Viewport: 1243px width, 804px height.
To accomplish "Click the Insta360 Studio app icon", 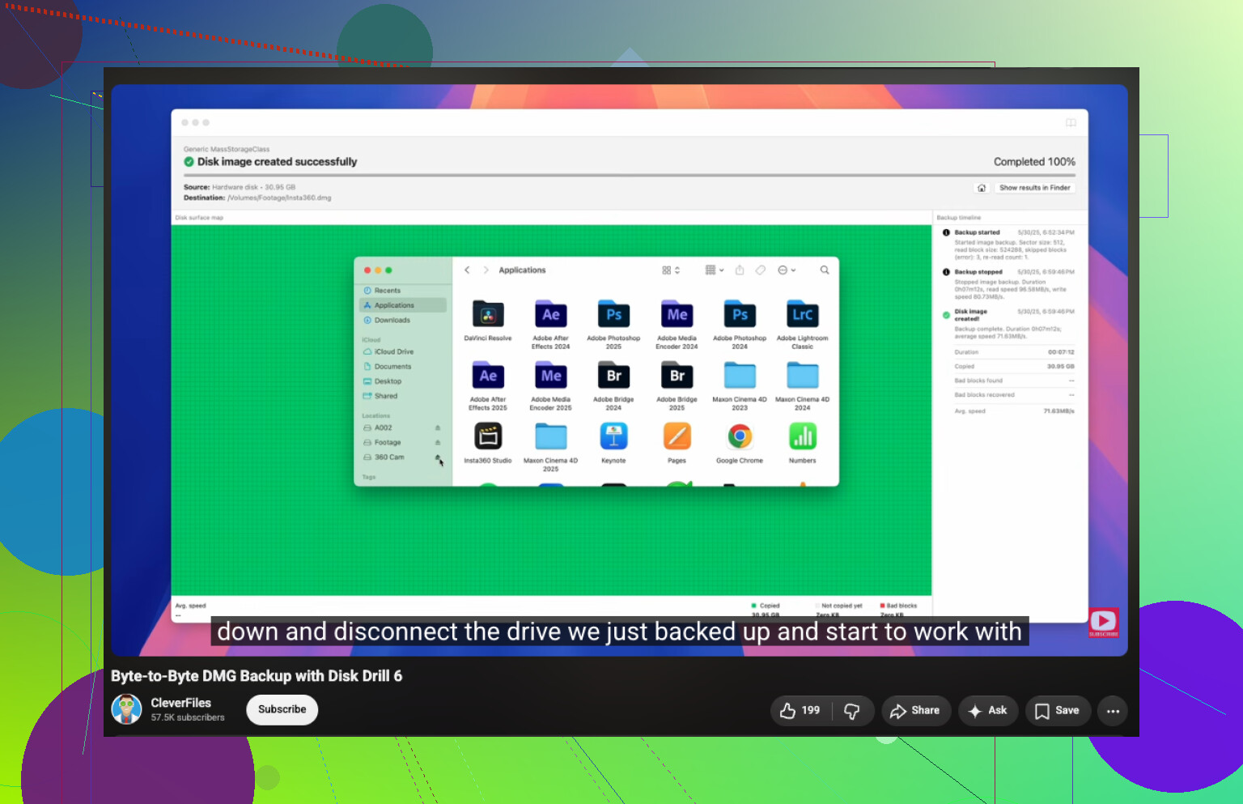I will pyautogui.click(x=488, y=436).
